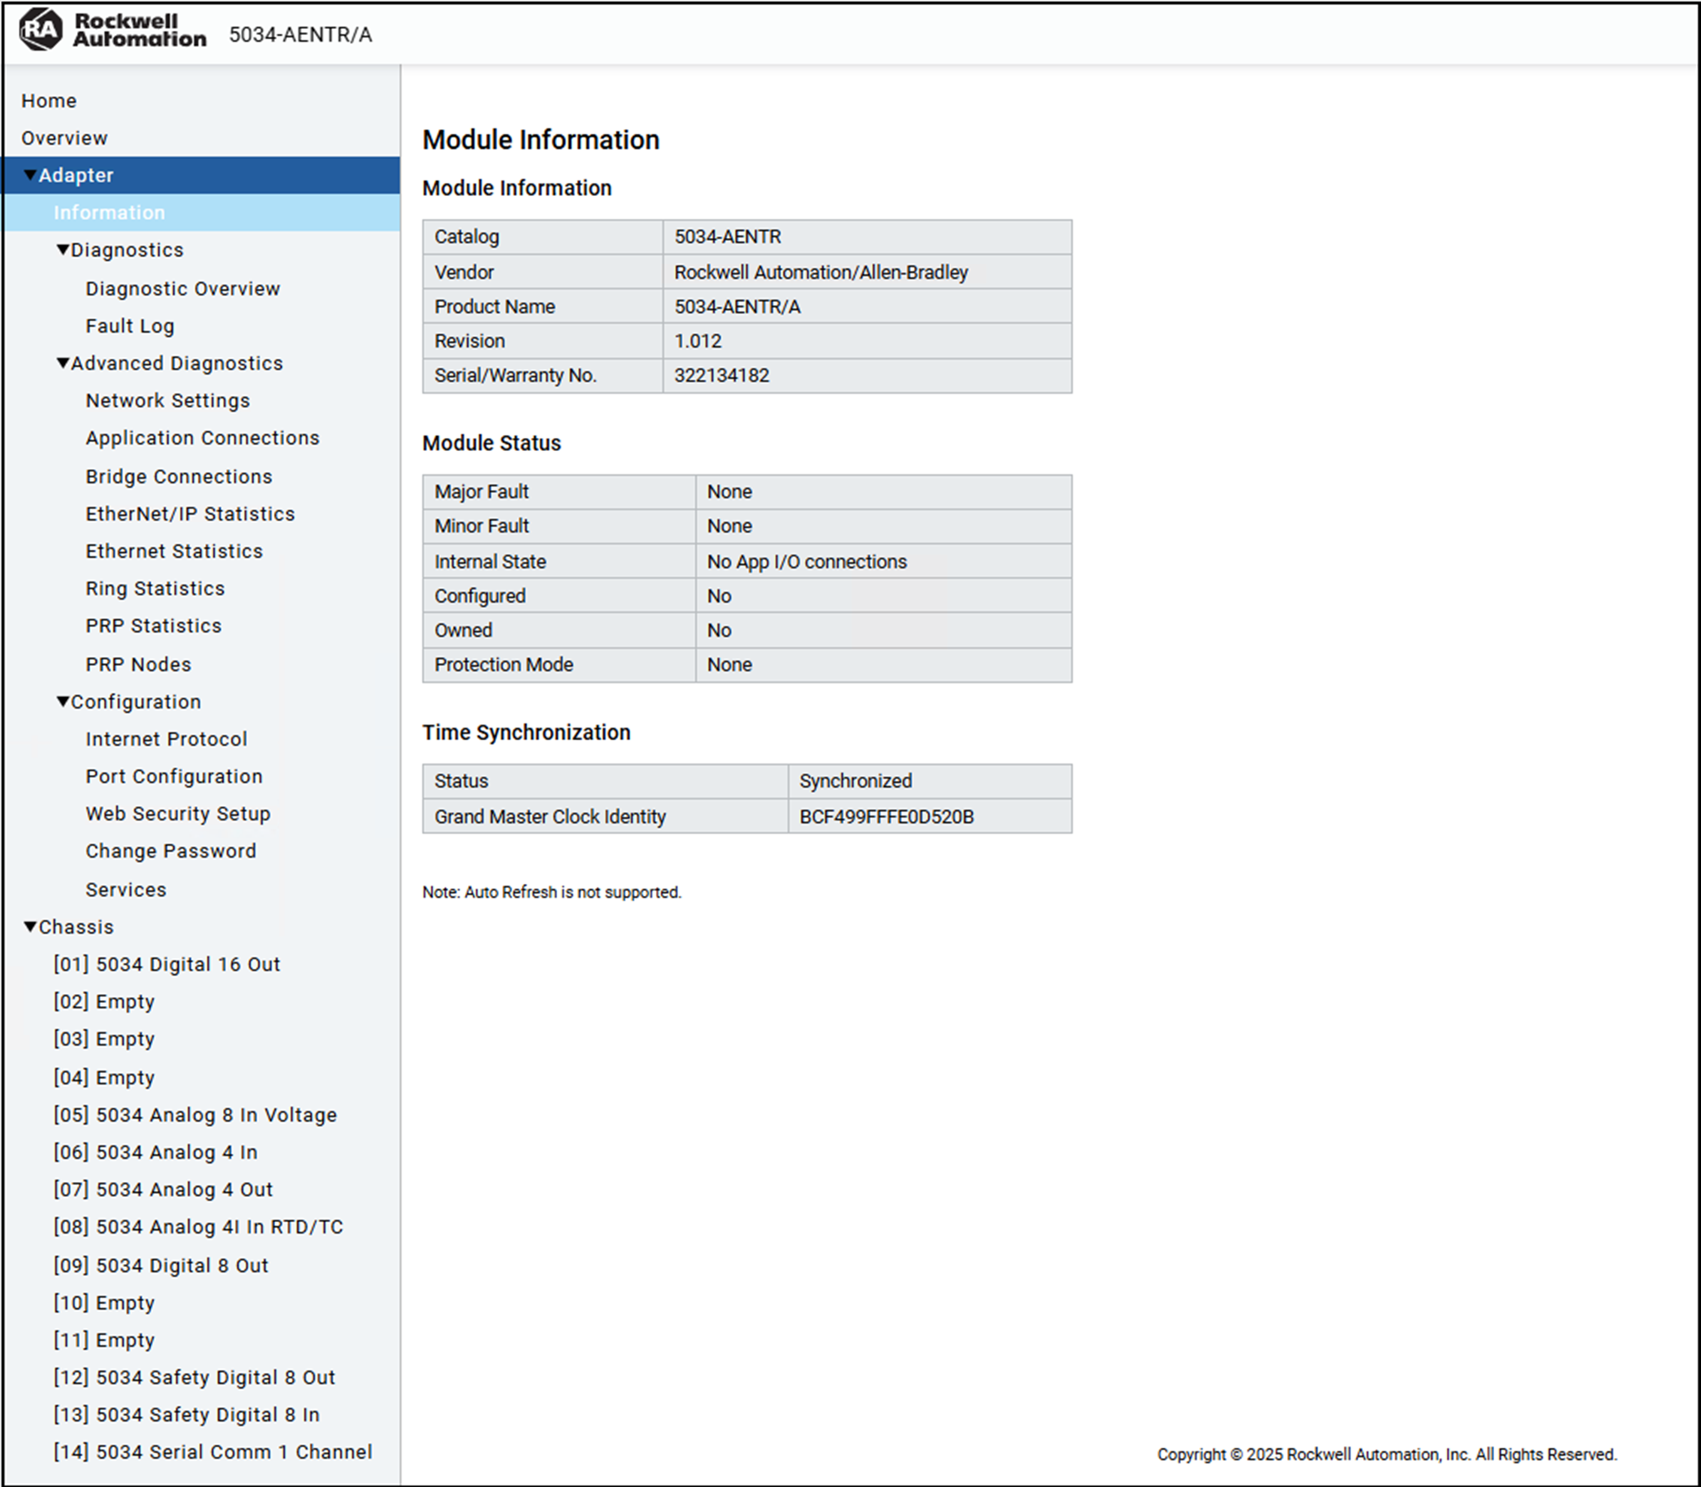Click the Auto Refresh not supported note
1701x1487 pixels.
[x=552, y=892]
